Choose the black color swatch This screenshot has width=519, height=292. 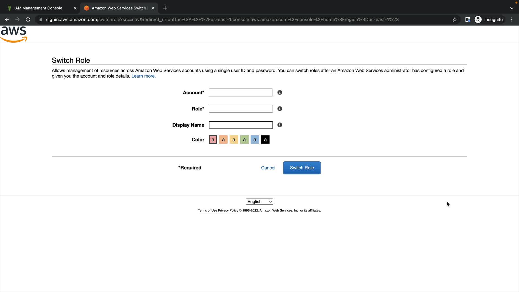pyautogui.click(x=265, y=140)
